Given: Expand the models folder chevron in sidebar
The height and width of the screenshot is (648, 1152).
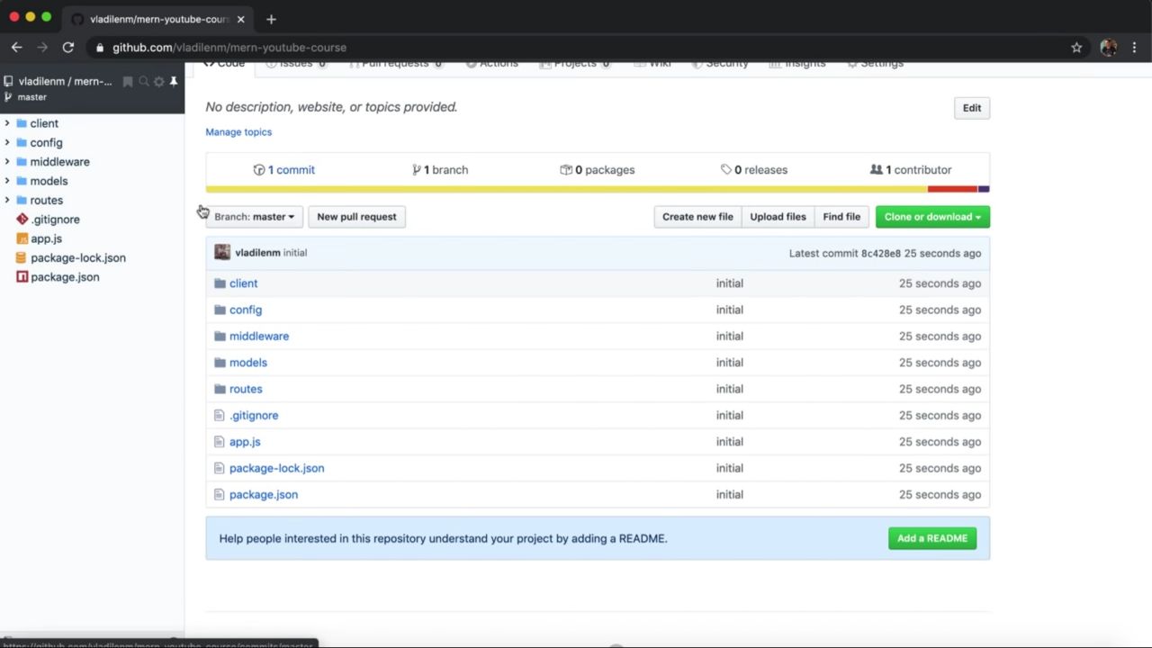Looking at the screenshot, I should [7, 181].
